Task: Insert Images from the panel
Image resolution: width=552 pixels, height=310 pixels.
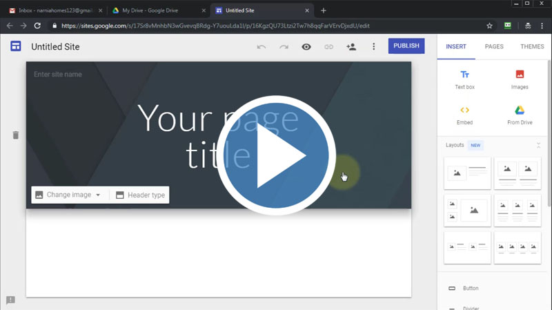Action: coord(520,79)
